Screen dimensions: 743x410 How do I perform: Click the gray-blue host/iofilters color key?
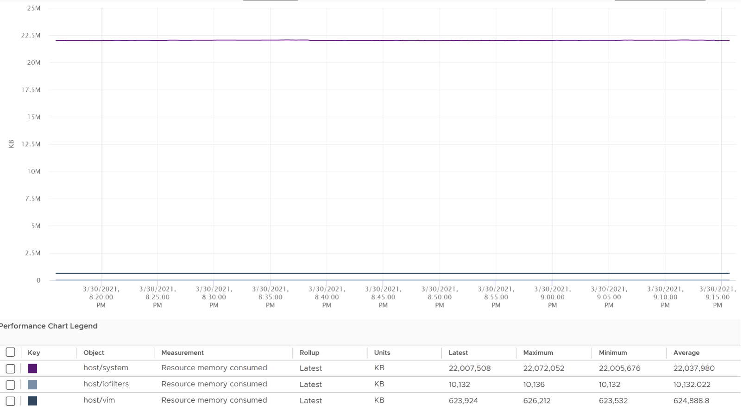pyautogui.click(x=32, y=385)
